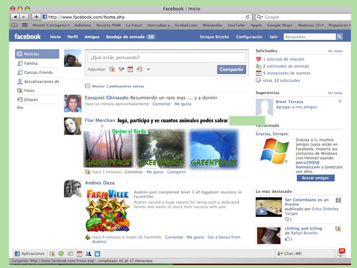
Task: Go to Inicio in Facebook header
Action: tap(55, 37)
